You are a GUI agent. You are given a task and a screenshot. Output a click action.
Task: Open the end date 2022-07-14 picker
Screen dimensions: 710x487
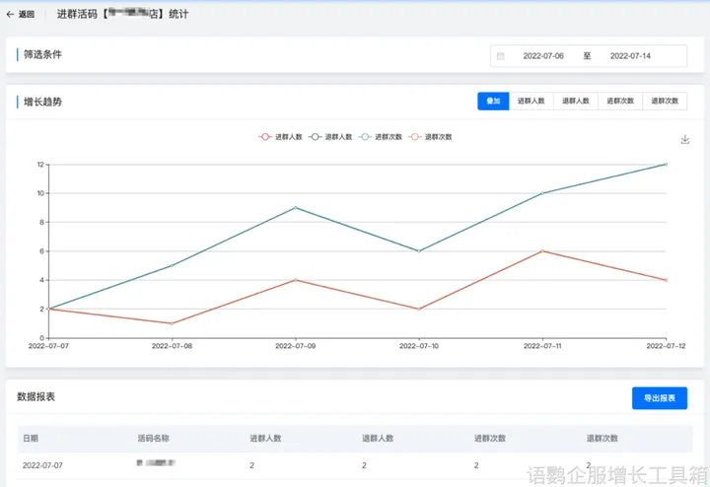coord(630,56)
